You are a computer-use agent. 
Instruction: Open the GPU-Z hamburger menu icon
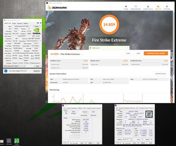[40, 23]
